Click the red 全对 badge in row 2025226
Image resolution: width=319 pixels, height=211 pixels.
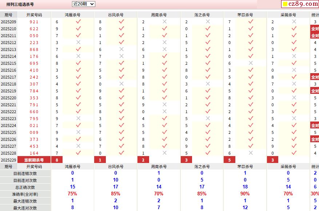tap(315, 139)
